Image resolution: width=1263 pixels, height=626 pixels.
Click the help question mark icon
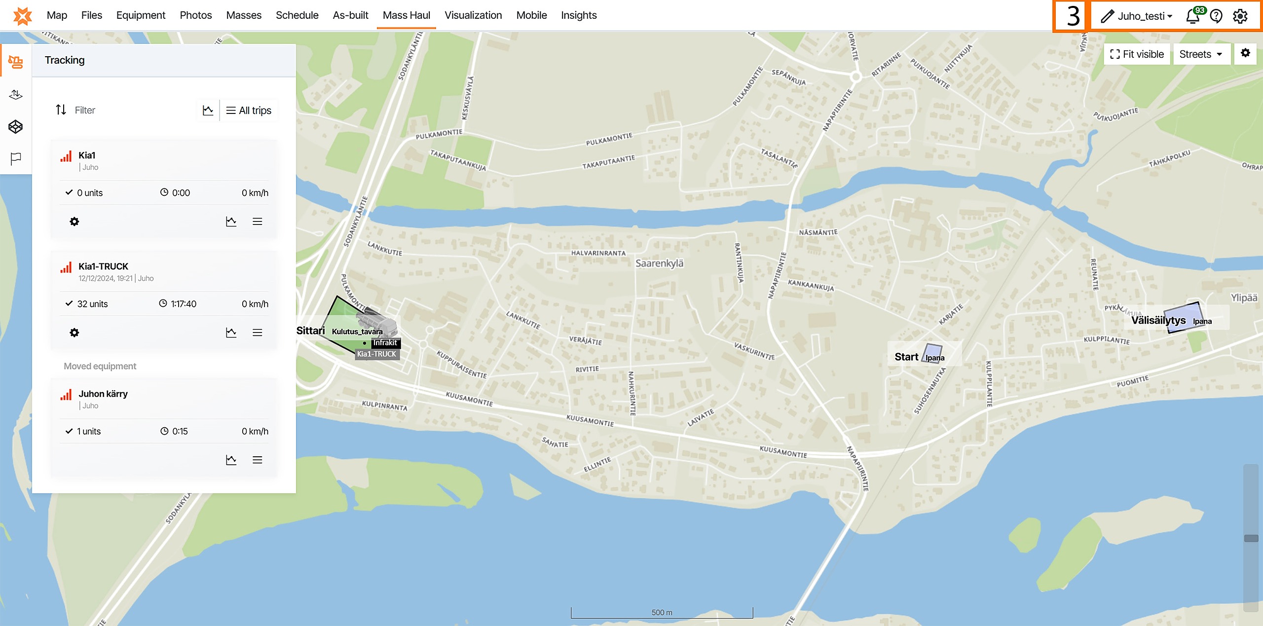pyautogui.click(x=1216, y=16)
